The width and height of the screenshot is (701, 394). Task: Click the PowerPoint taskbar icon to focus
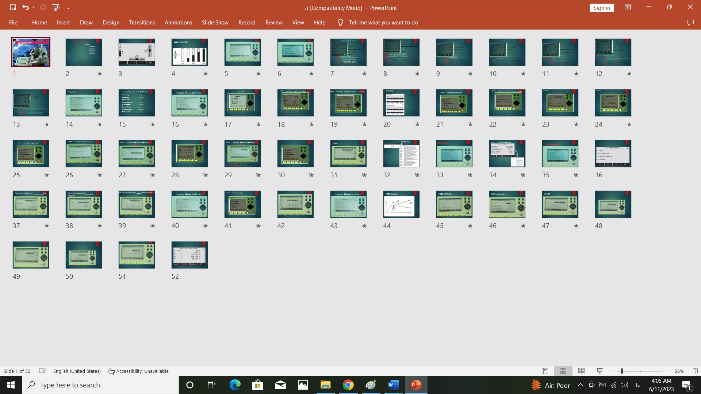(415, 385)
